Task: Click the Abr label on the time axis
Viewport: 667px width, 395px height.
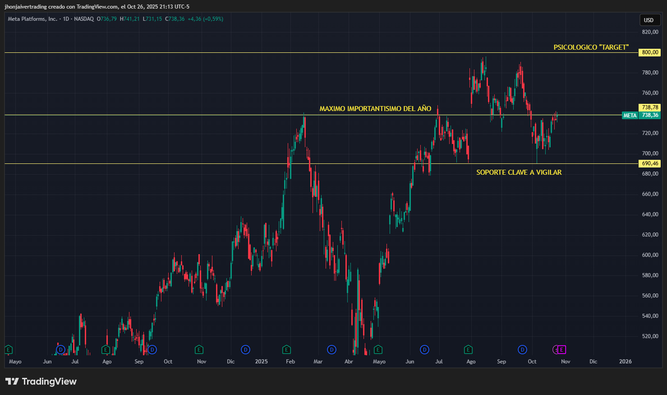Action: (x=349, y=362)
